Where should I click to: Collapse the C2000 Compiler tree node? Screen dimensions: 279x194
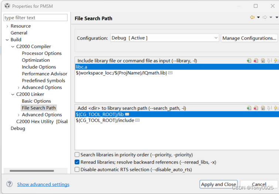click(x=13, y=47)
